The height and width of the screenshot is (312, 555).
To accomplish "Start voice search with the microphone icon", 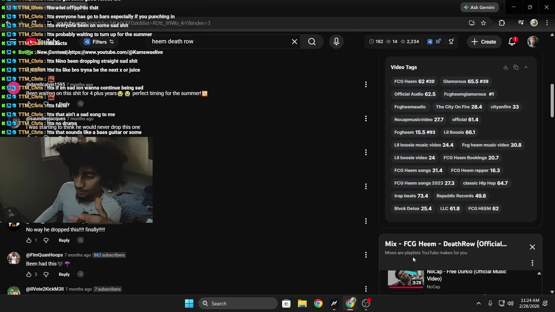I will tap(336, 42).
